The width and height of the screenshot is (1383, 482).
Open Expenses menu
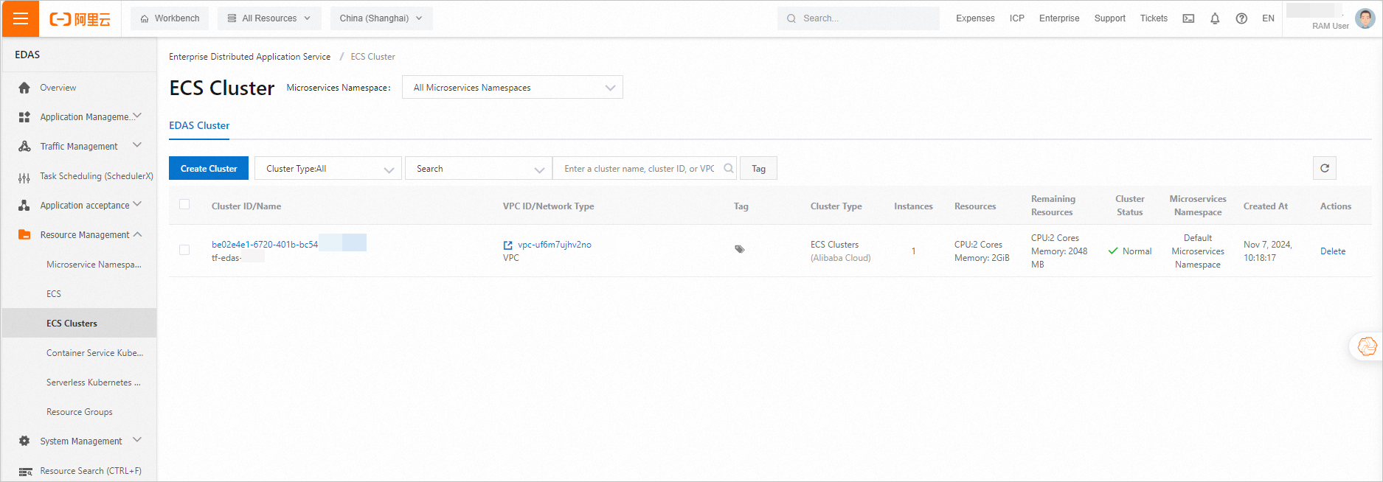click(x=975, y=18)
